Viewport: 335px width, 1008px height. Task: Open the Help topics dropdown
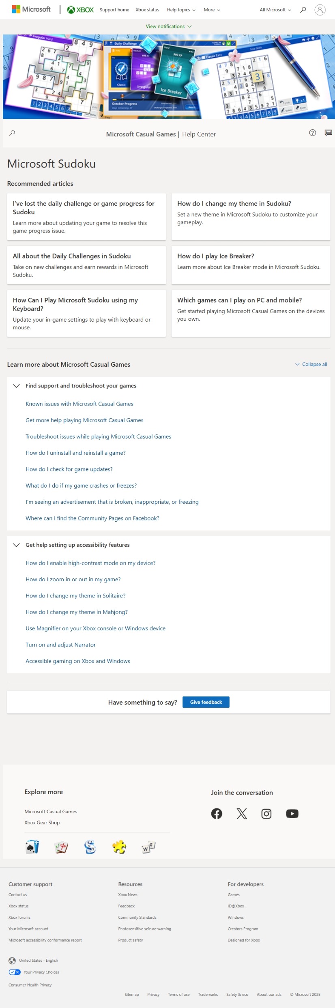click(x=181, y=10)
